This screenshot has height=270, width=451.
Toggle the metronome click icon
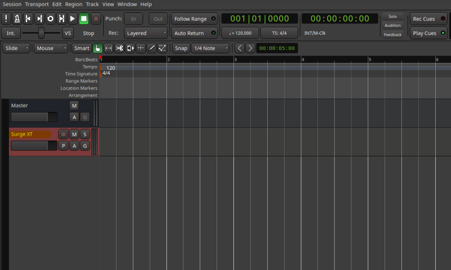(17, 19)
